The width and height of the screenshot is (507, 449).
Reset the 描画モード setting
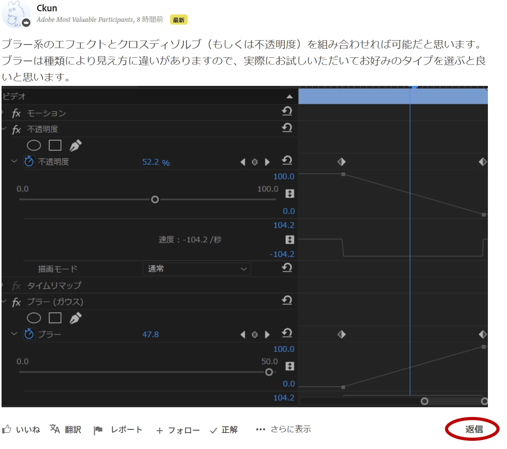[287, 268]
